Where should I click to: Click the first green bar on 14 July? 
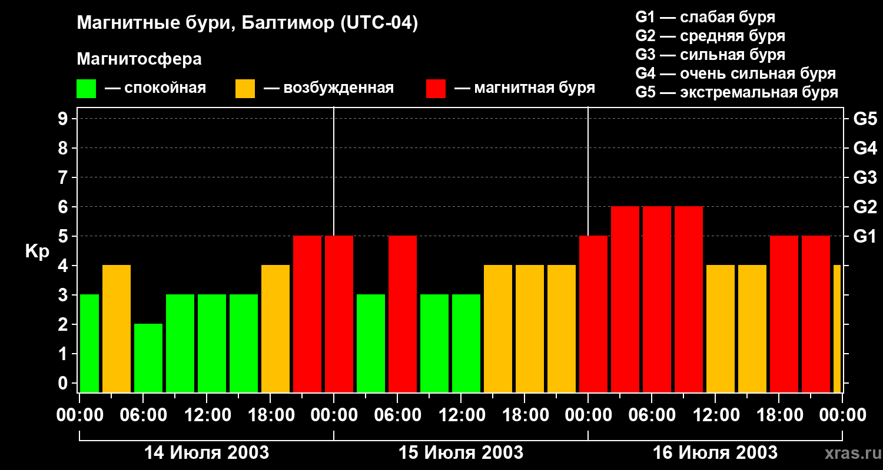click(x=89, y=344)
